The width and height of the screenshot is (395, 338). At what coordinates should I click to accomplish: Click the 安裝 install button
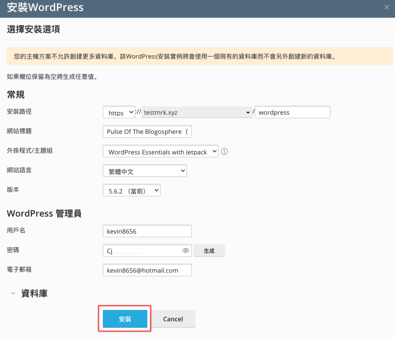[x=125, y=319]
